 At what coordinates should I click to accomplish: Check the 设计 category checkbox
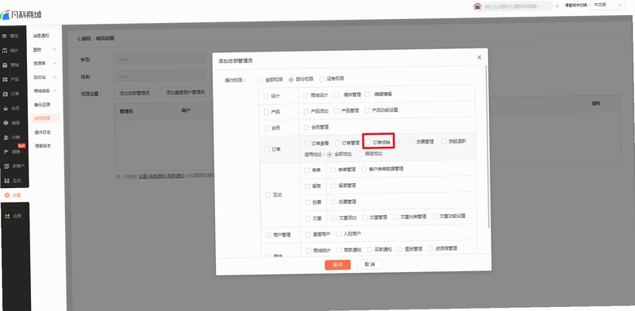click(266, 96)
